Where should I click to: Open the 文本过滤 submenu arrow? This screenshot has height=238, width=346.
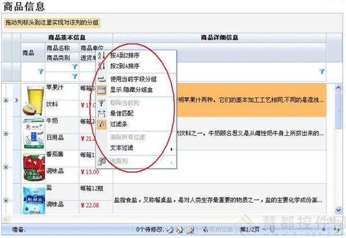coord(172,149)
